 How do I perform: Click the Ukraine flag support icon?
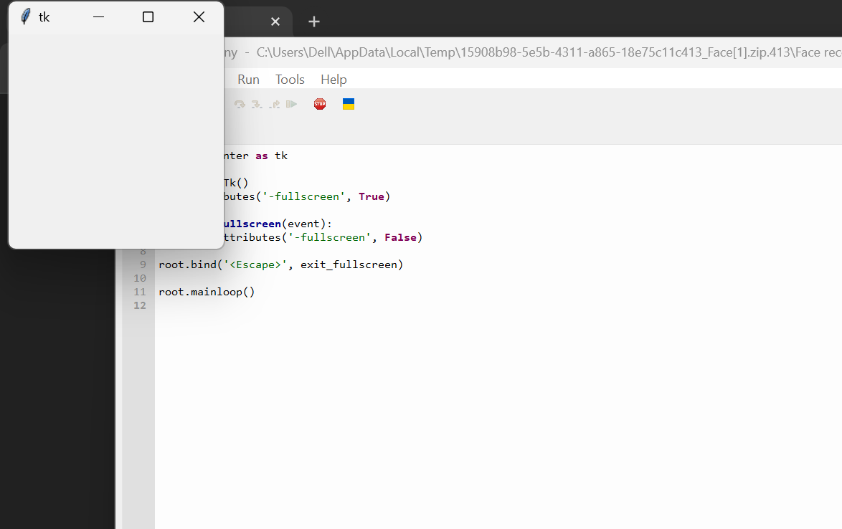[349, 104]
